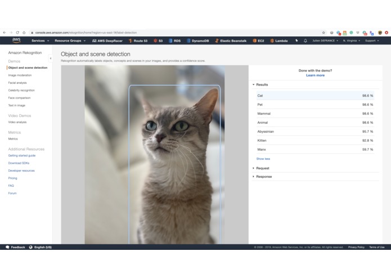Open AWS DeepRacer shortcut in navbar
391x278 pixels.
point(107,41)
